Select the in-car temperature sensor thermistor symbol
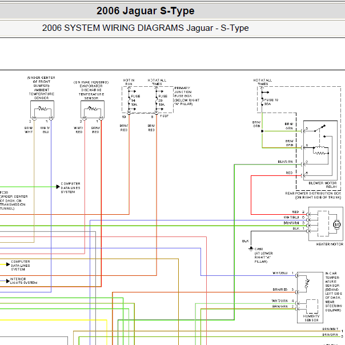This screenshot has width=345, height=345. pos(307,283)
